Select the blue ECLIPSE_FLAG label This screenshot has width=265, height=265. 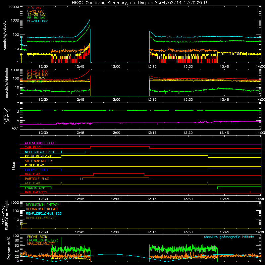pyautogui.click(x=36, y=170)
